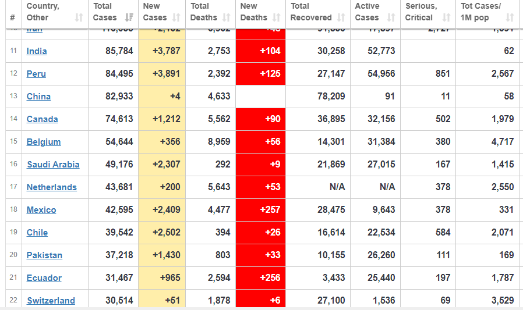Click the Total Recovered header text
This screenshot has height=310, width=523.
pos(311,12)
